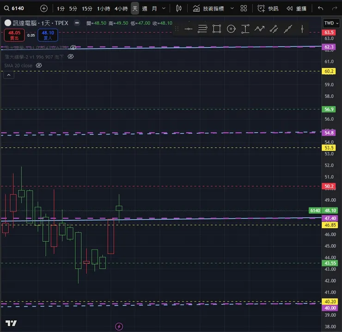Viewport: 342px width, 332px height.
Task: Select the 月 monthly timeframe
Action: point(154,8)
